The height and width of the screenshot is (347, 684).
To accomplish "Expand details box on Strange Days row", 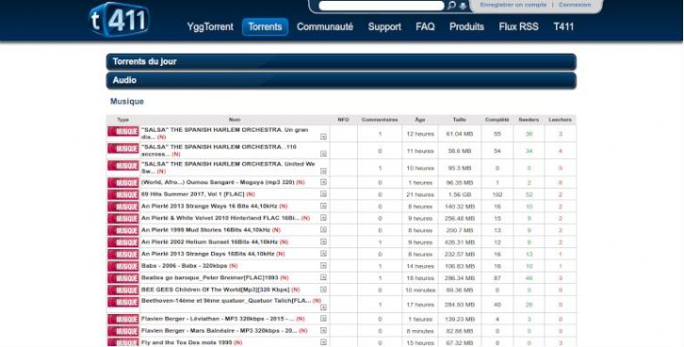I will point(323,253).
